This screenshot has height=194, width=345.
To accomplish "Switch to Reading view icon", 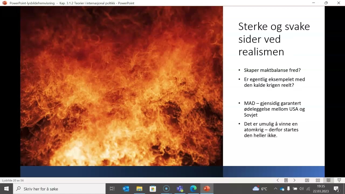I will (329, 180).
